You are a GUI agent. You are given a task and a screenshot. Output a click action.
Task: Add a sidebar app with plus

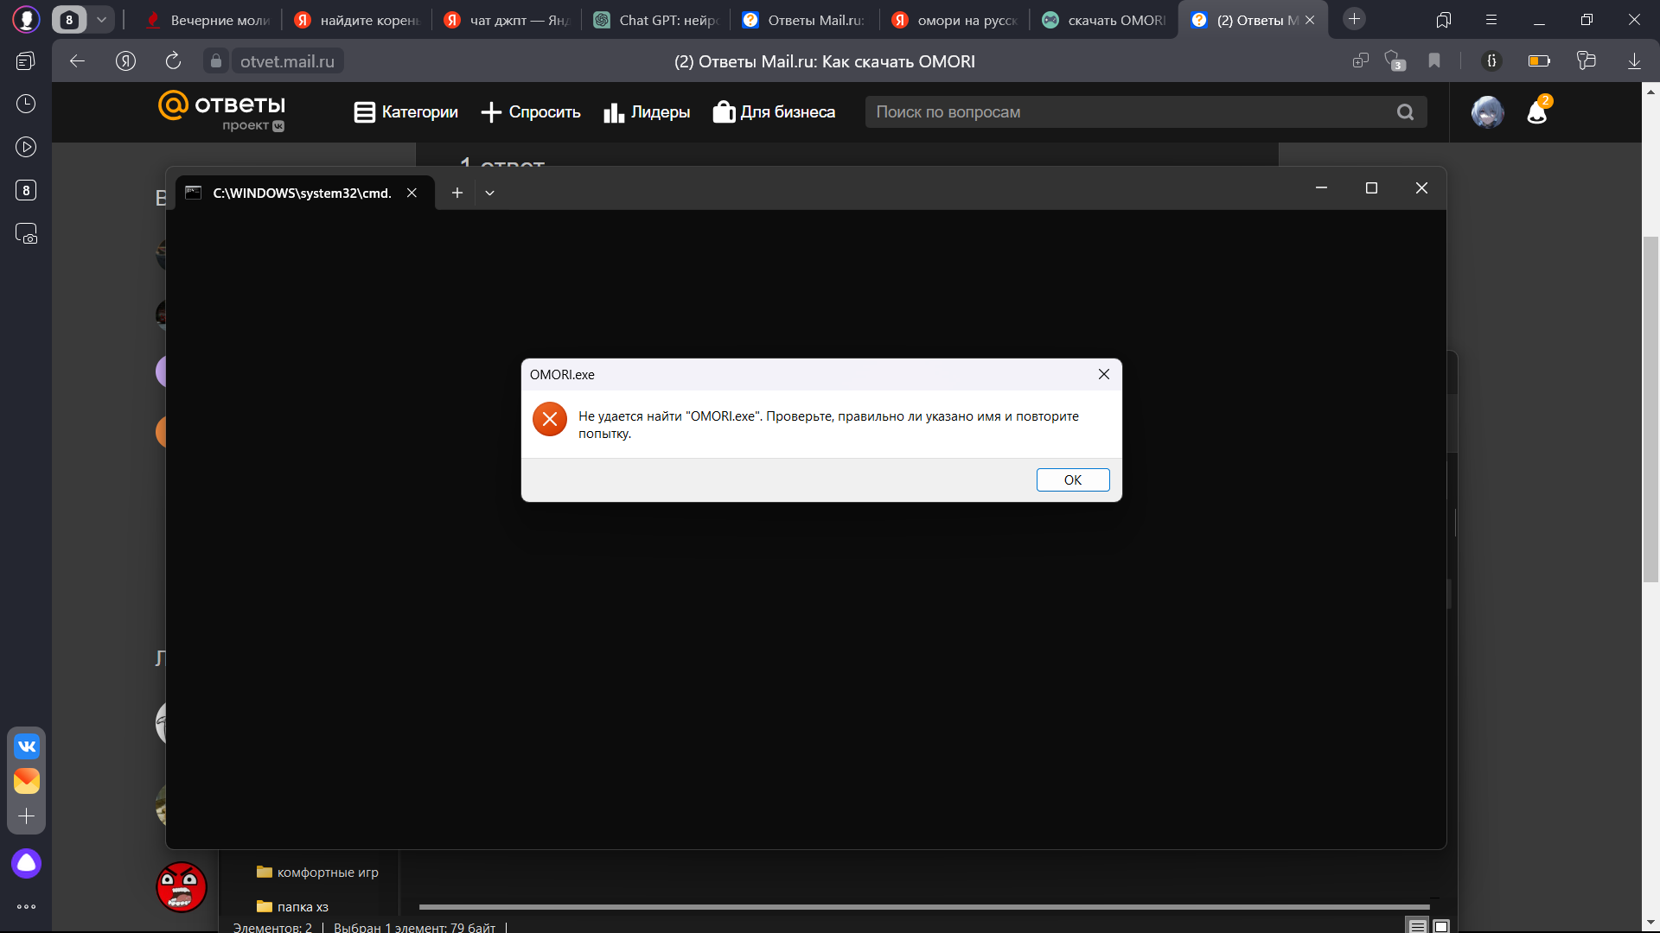point(27,816)
